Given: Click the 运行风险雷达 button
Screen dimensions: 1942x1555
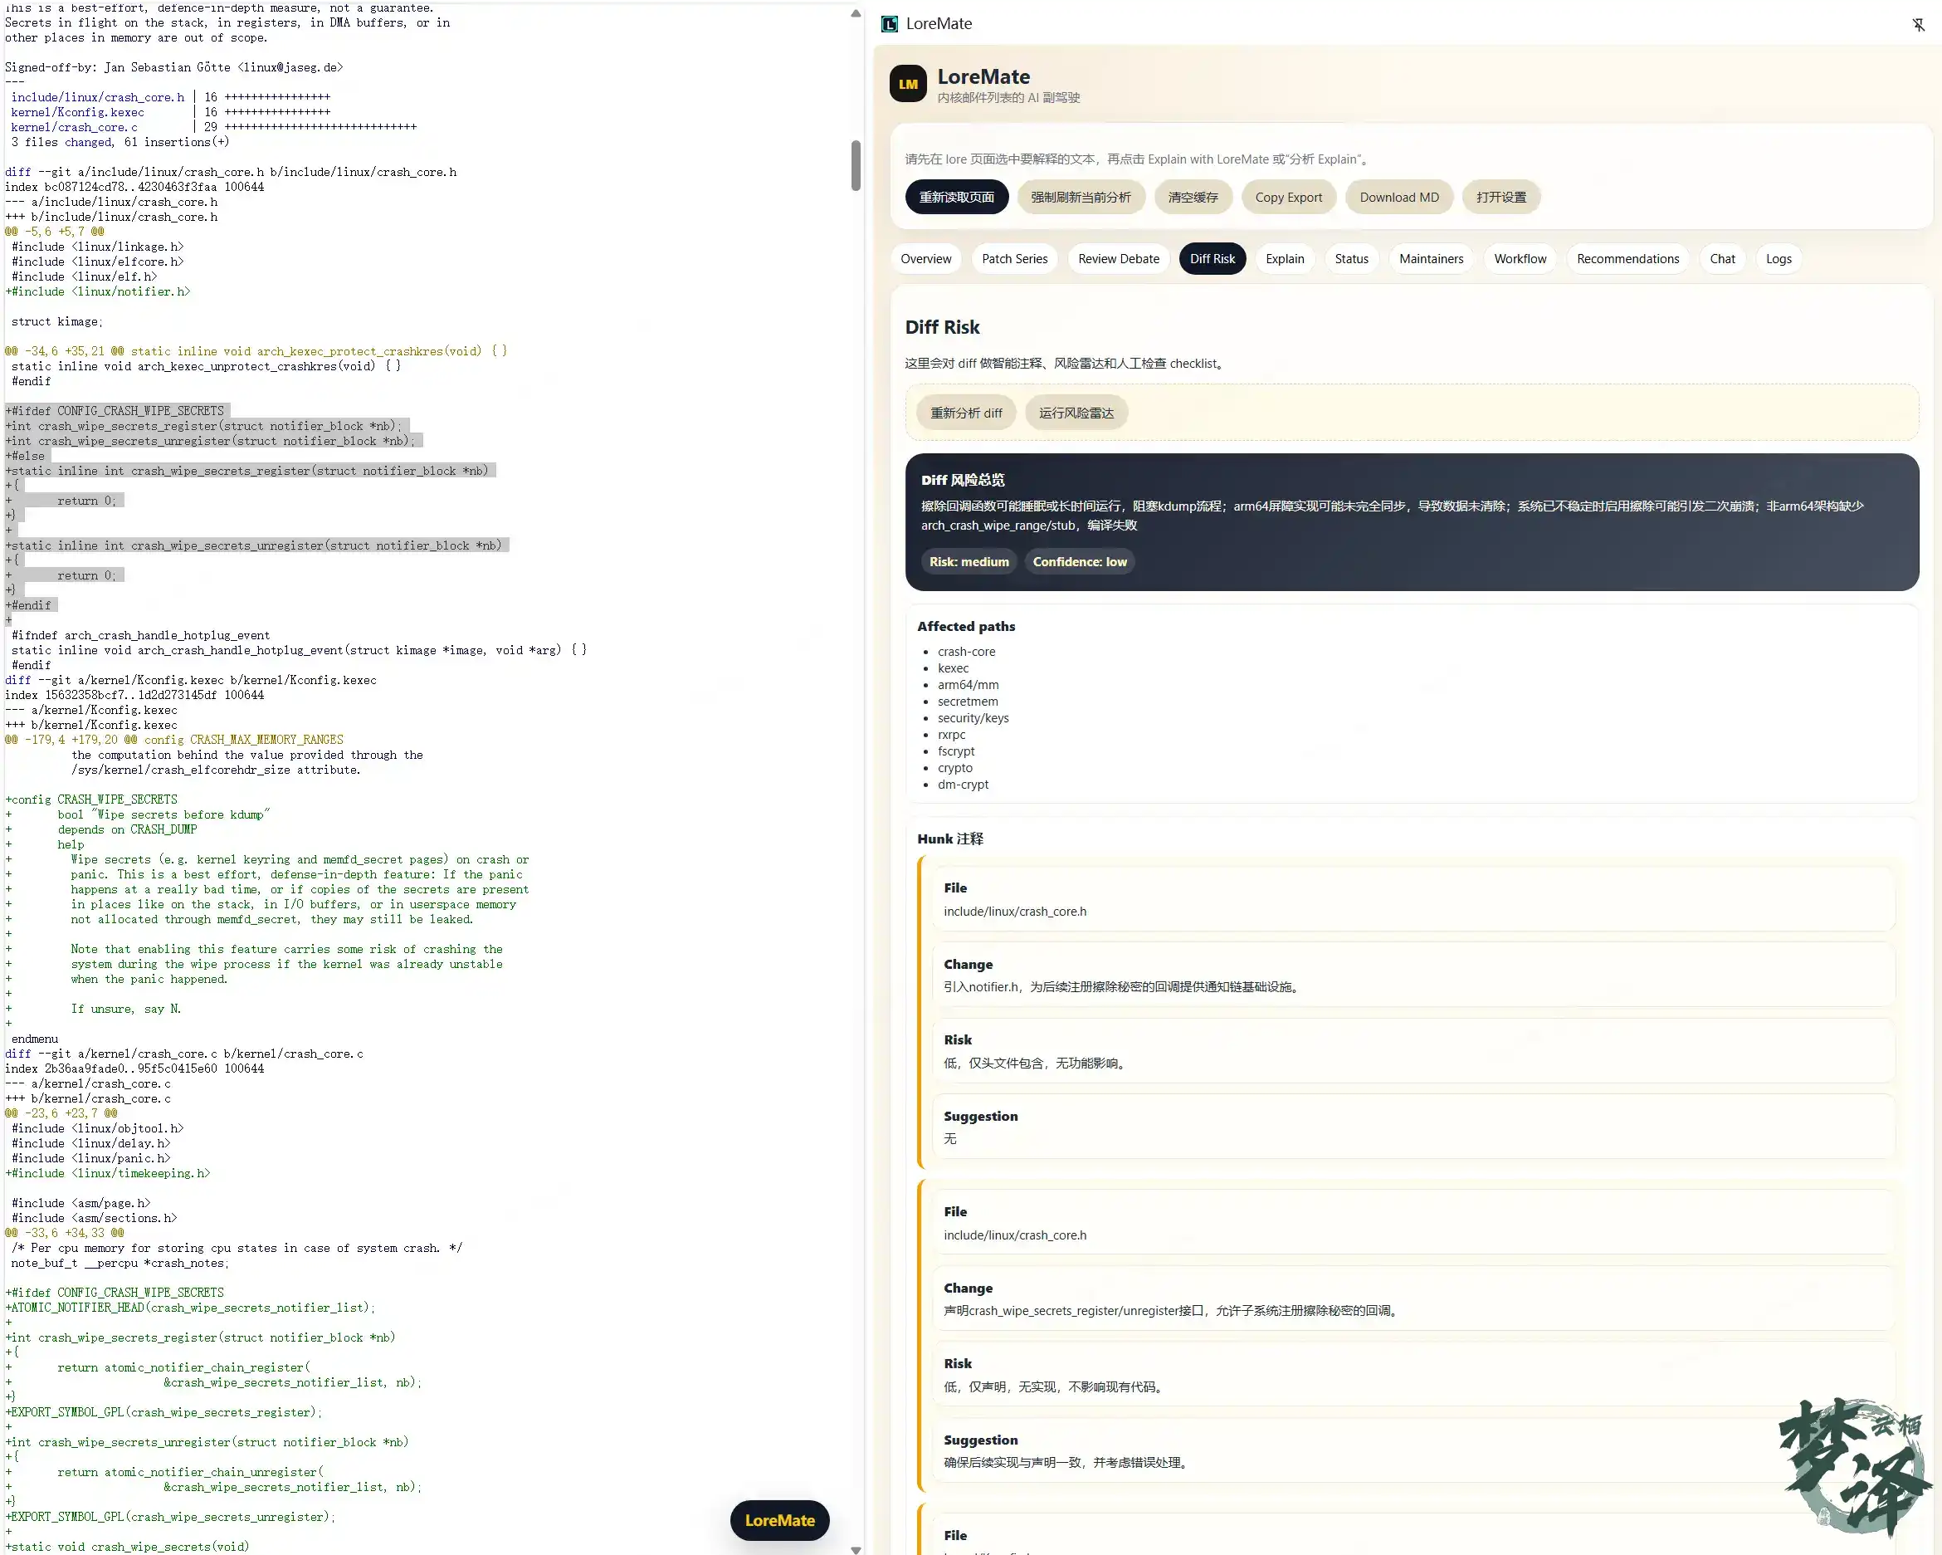Looking at the screenshot, I should [1076, 413].
